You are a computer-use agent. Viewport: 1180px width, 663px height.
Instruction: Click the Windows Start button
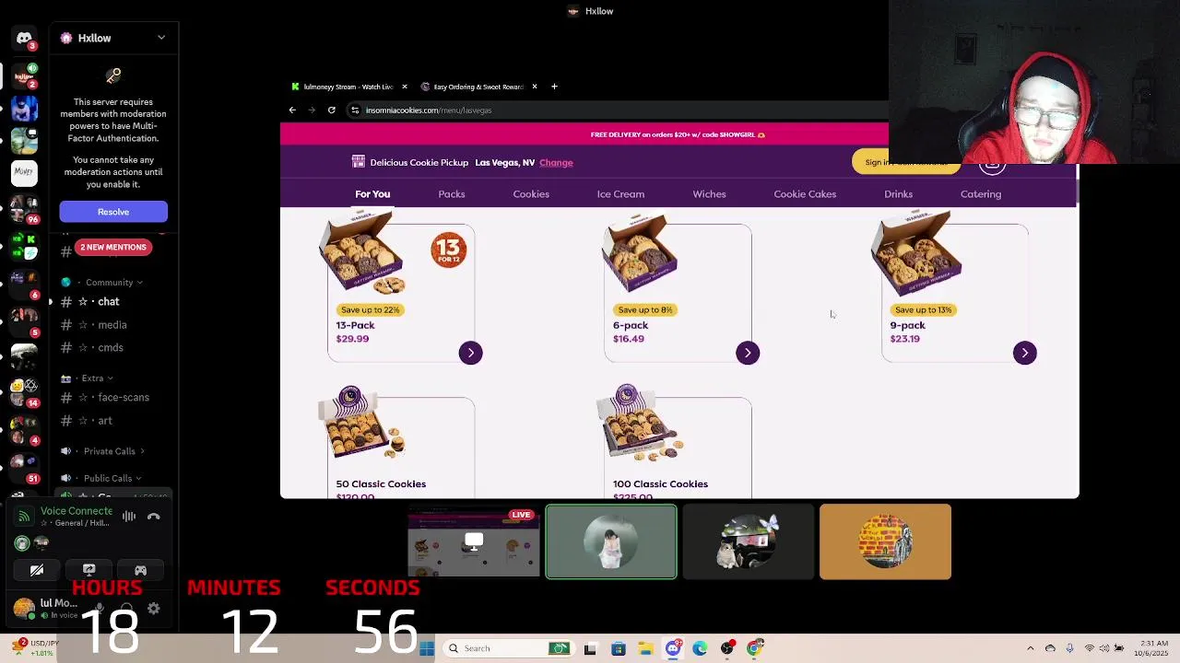point(427,648)
